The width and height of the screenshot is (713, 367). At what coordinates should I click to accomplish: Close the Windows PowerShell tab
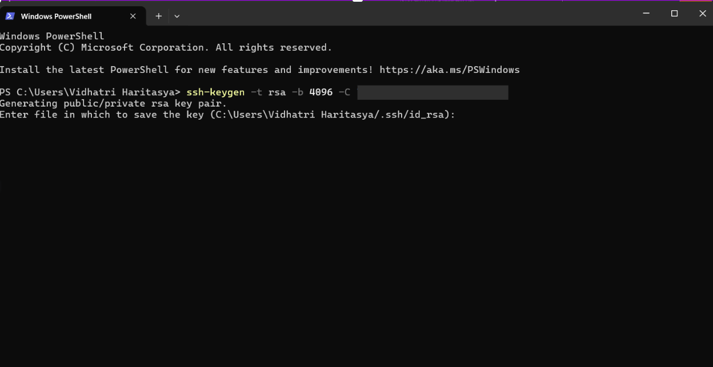tap(133, 17)
